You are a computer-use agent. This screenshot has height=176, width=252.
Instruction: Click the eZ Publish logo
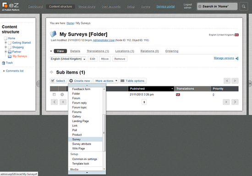11,6
